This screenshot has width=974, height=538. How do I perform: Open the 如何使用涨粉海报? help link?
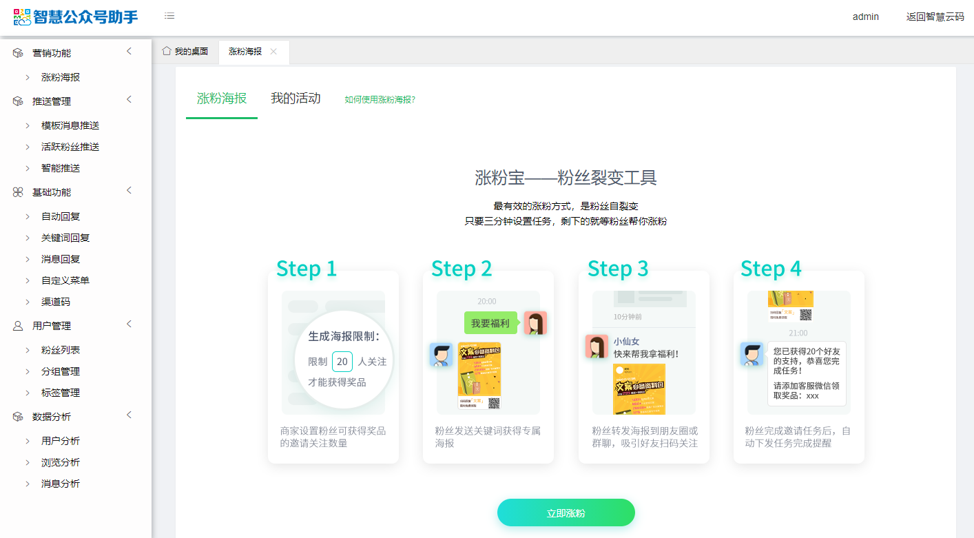pos(380,99)
